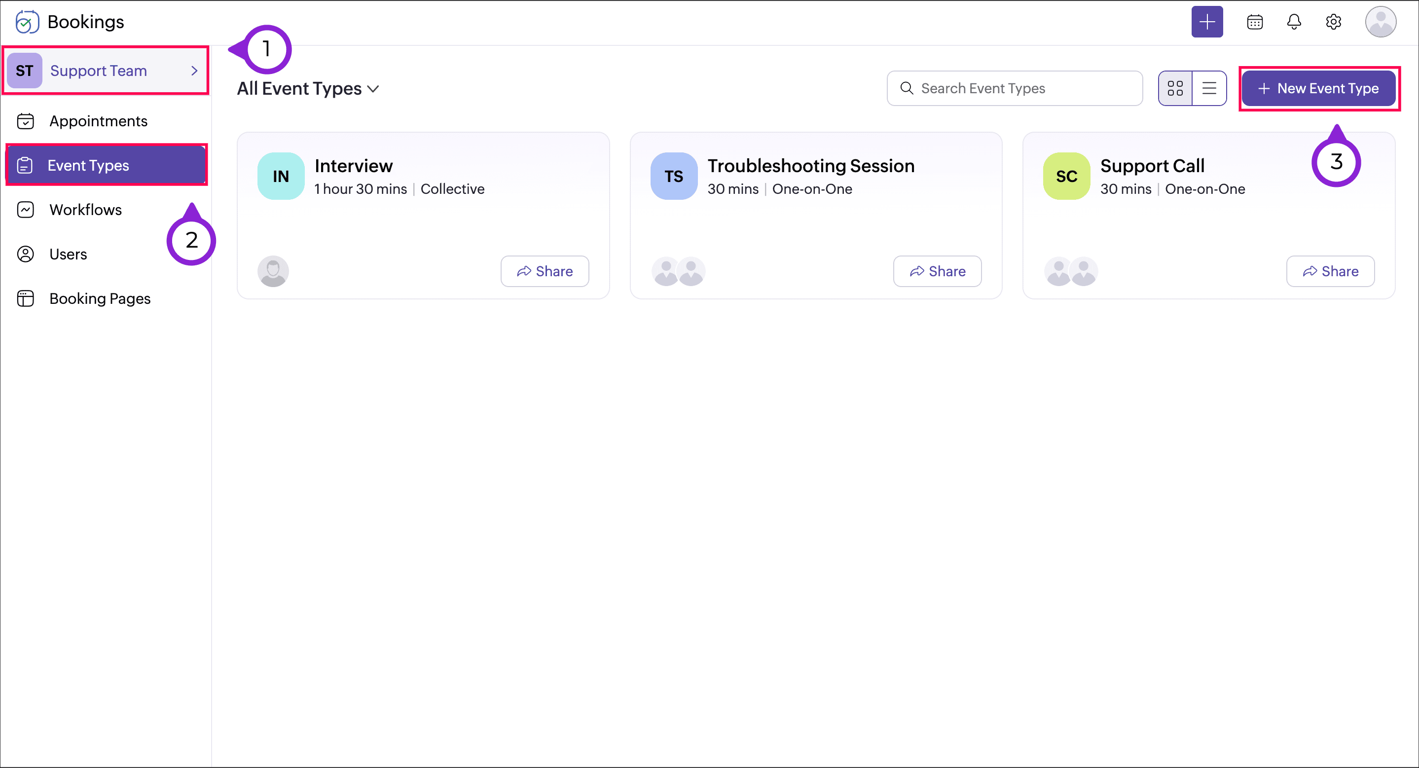Click the IN Interview event icon
The width and height of the screenshot is (1419, 768).
(280, 176)
